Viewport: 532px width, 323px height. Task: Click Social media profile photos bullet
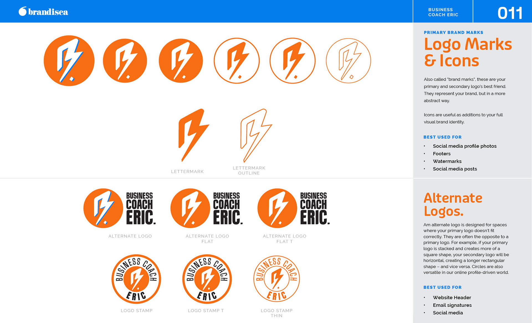(x=464, y=146)
